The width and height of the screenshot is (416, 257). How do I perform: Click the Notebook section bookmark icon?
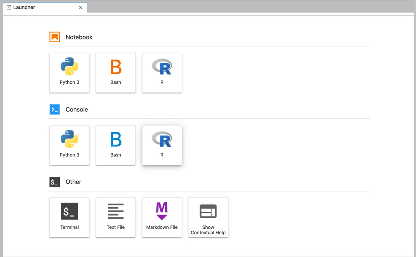[x=55, y=37]
